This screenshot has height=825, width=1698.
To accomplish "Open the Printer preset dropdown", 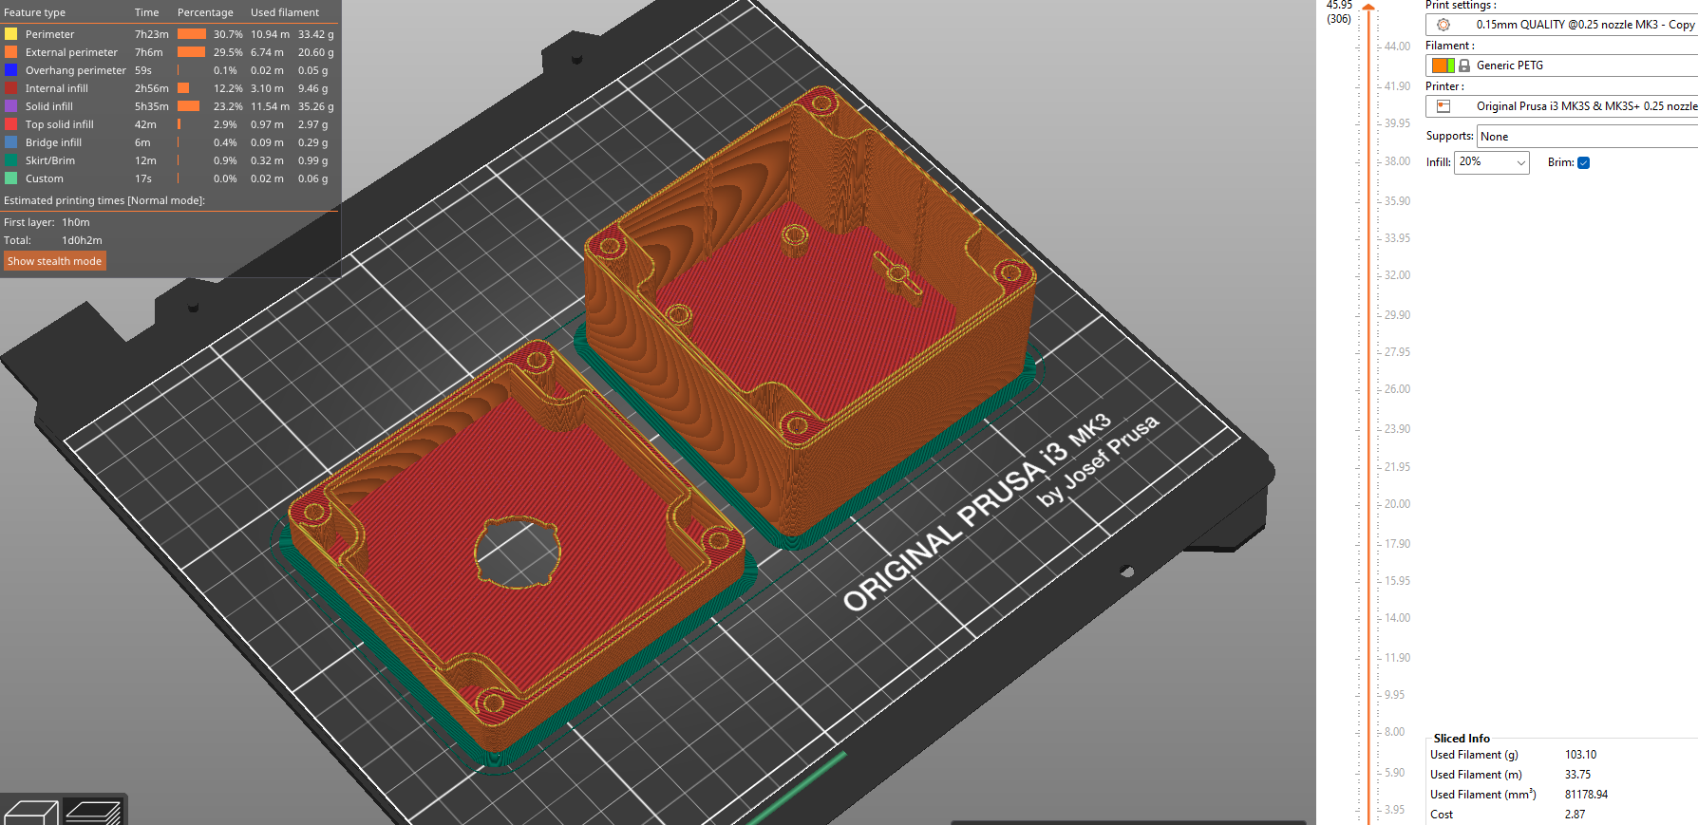I will click(1561, 106).
